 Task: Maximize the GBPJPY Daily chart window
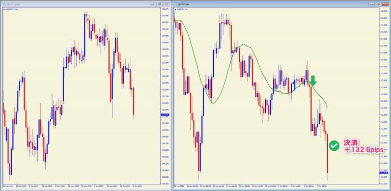coord(159,4)
